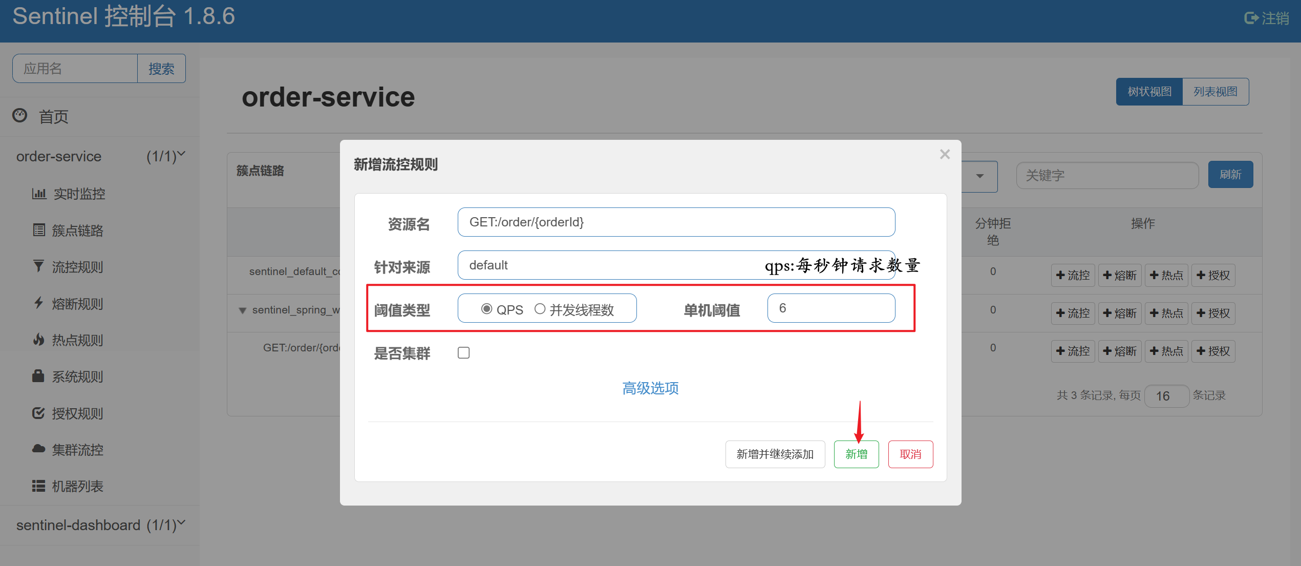Open 系统规则 lock icon in sidebar
Screen dimensions: 1301x566
(x=38, y=376)
